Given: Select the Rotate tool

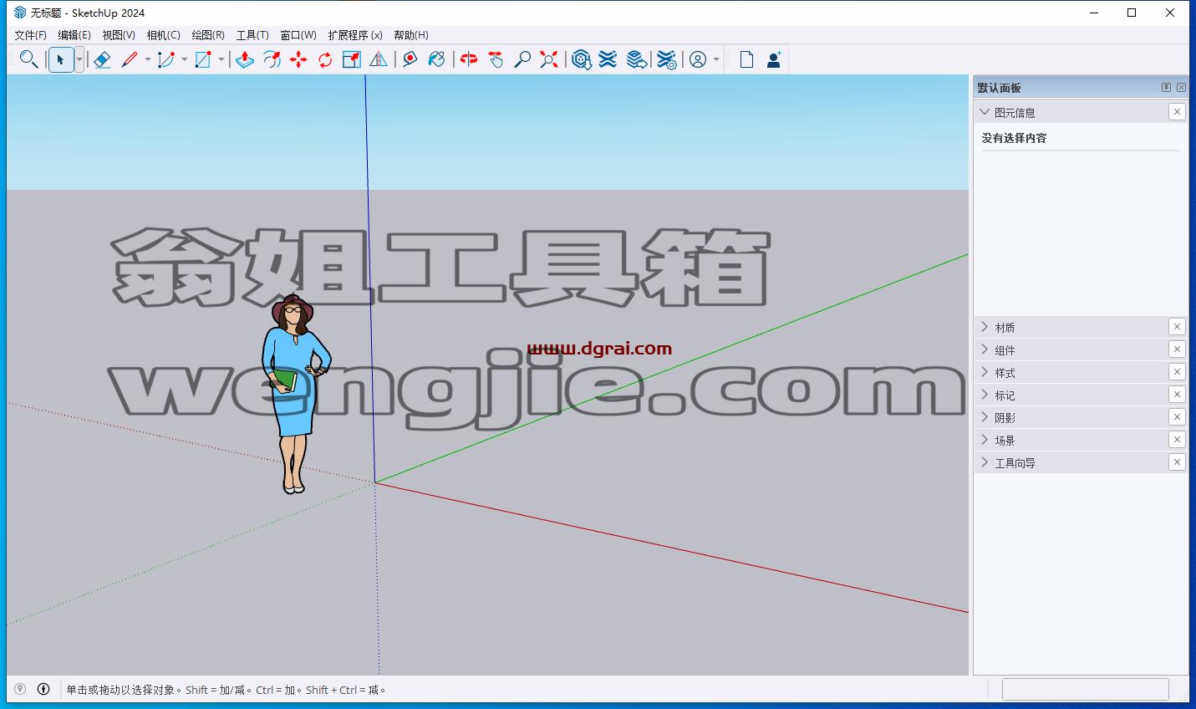Looking at the screenshot, I should pyautogui.click(x=325, y=59).
